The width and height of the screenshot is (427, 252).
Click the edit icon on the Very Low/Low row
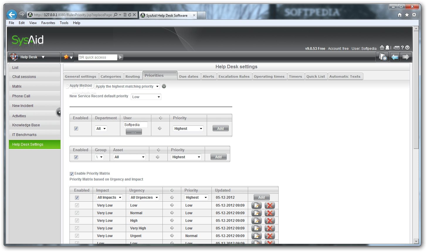pyautogui.click(x=257, y=205)
